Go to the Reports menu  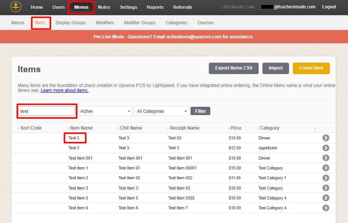pyautogui.click(x=155, y=7)
